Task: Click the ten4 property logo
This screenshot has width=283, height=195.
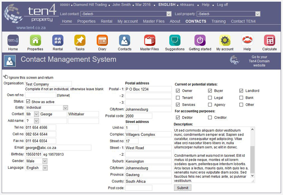Action: click(31, 13)
